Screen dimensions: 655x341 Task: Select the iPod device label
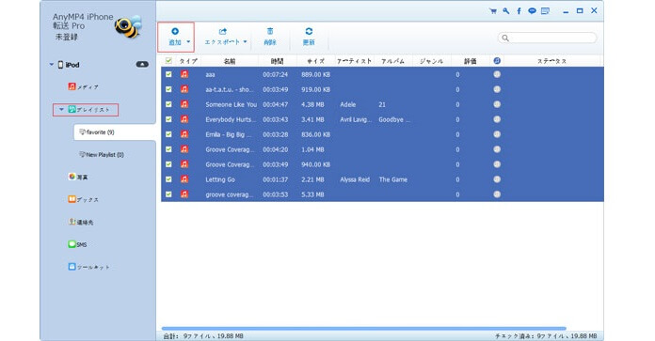(x=72, y=65)
